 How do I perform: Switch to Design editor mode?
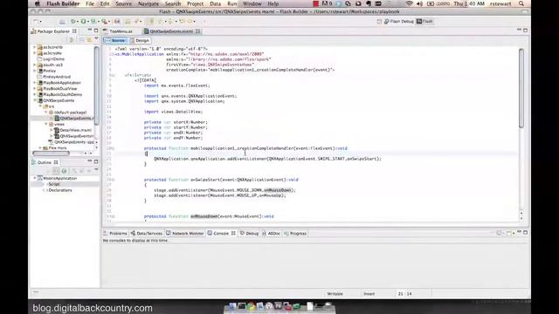coord(140,41)
